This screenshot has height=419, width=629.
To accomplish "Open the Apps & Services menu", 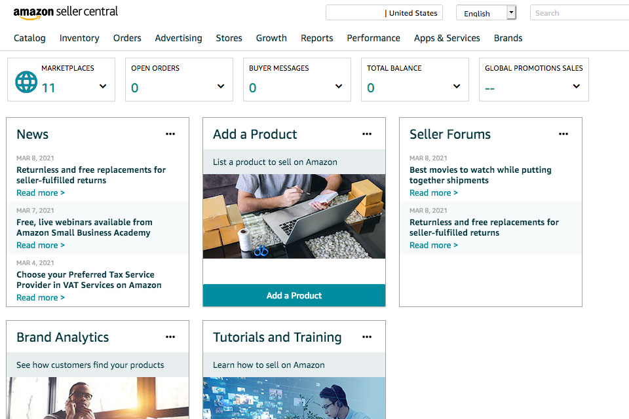I will tap(447, 38).
